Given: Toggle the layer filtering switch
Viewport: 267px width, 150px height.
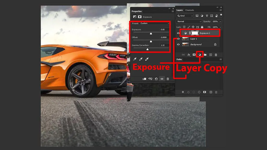Looking at the screenshot, I should [221, 15].
